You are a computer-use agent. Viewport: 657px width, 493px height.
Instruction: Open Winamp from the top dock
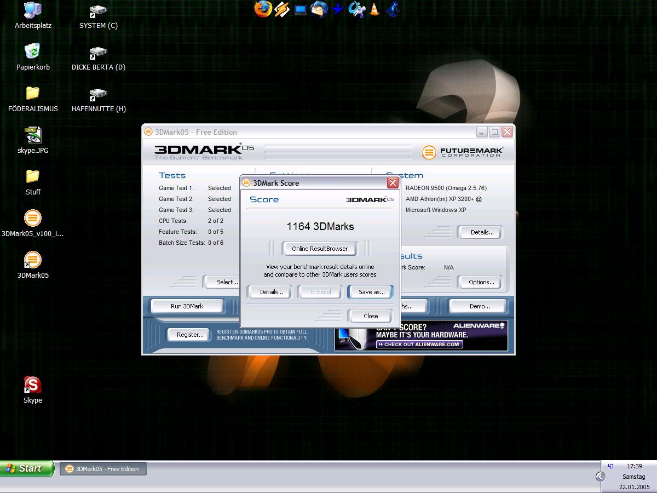tap(281, 9)
